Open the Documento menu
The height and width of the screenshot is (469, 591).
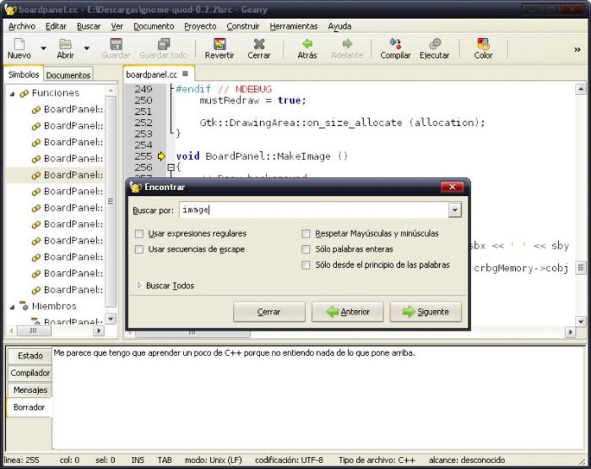click(x=154, y=27)
